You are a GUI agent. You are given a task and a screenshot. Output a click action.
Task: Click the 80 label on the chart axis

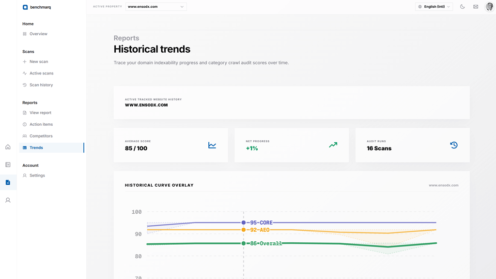138,257
